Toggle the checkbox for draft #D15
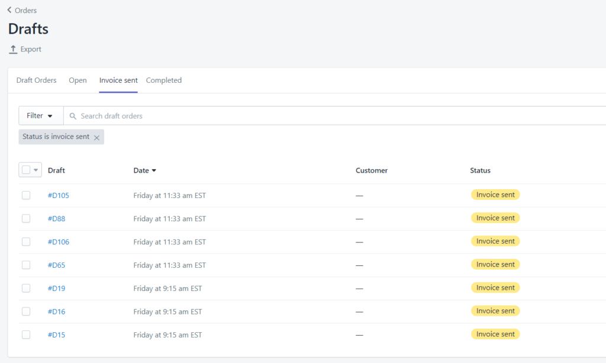606x363 pixels. click(x=26, y=335)
